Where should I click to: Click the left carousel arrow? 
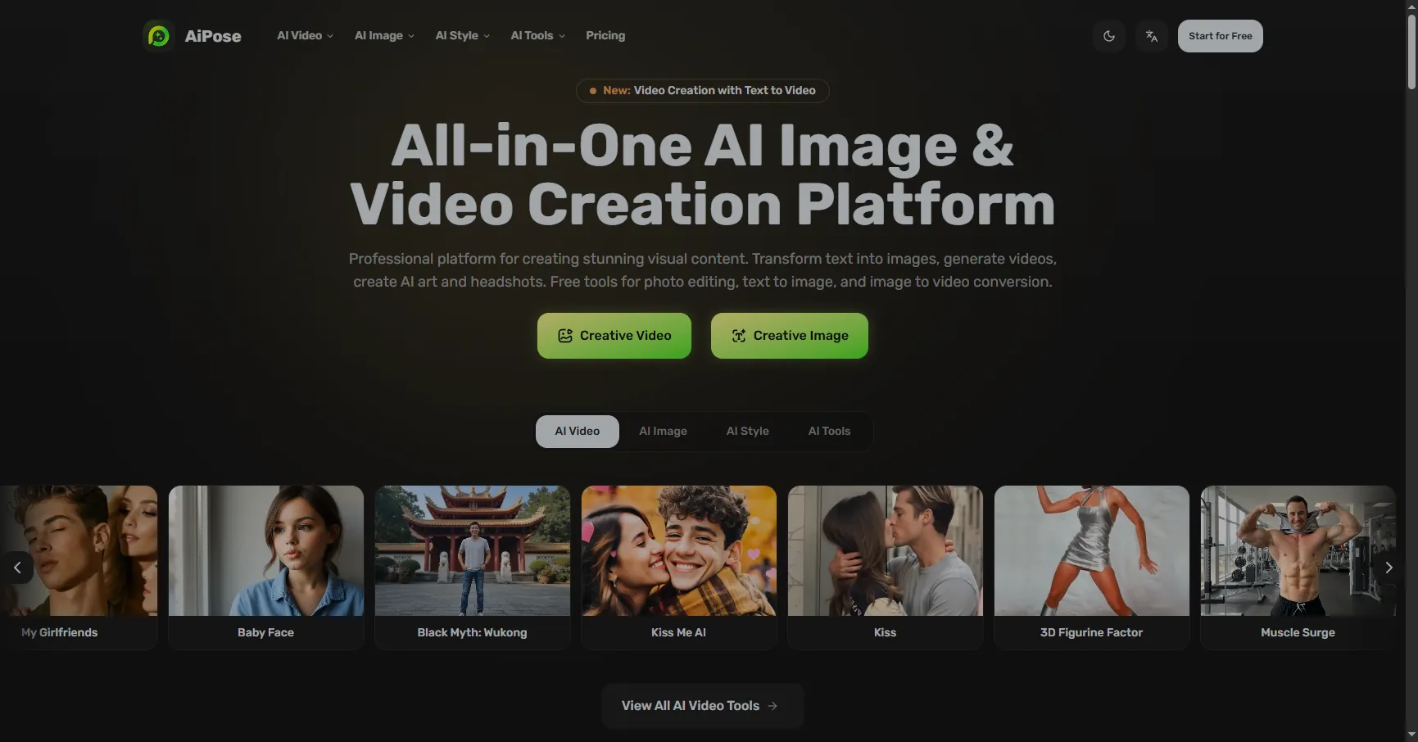(18, 567)
